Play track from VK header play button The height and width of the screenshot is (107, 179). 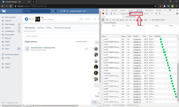64,11
